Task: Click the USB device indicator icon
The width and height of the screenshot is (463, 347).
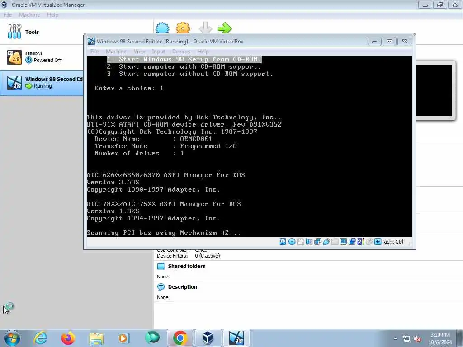Action: point(326,242)
